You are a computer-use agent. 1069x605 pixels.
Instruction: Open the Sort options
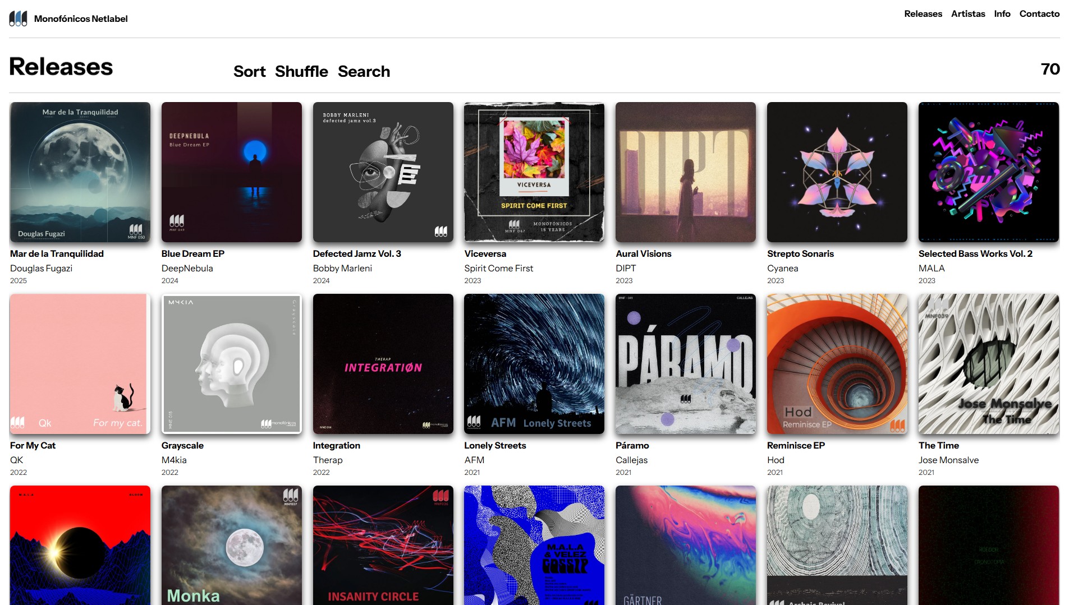pyautogui.click(x=249, y=72)
